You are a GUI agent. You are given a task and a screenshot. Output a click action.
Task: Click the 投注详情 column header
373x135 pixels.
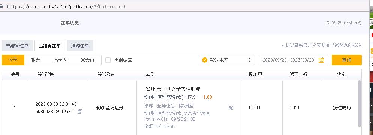click(45, 75)
